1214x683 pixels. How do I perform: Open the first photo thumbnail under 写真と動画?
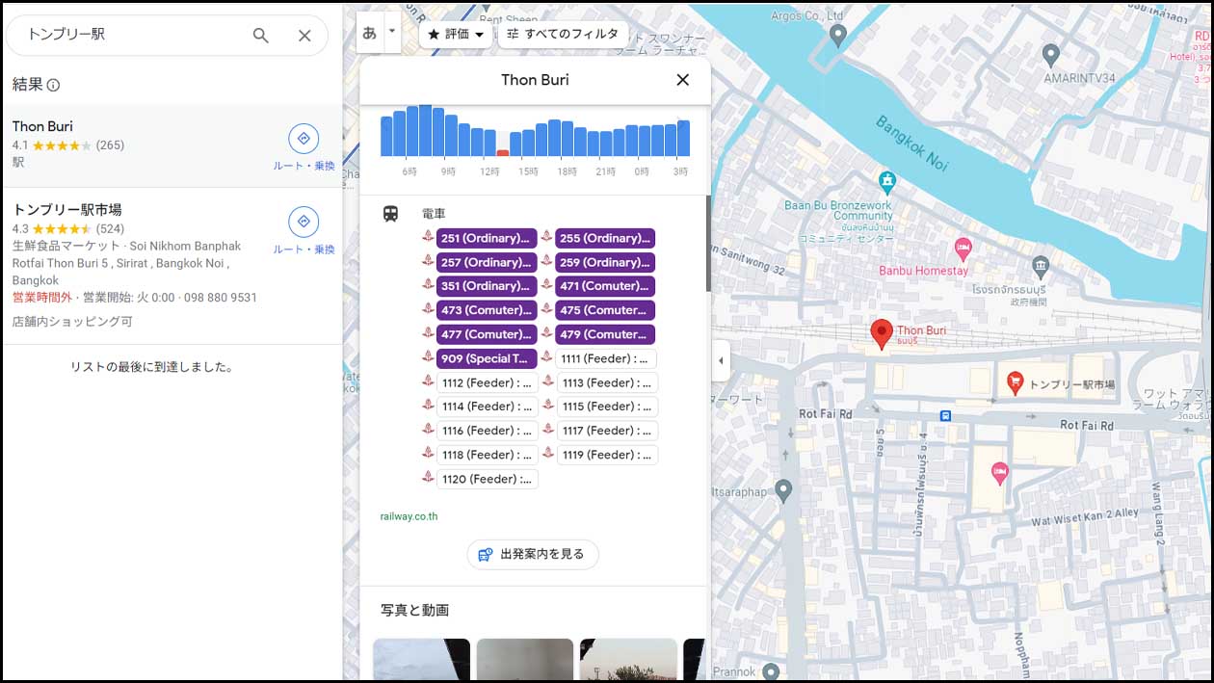422,659
